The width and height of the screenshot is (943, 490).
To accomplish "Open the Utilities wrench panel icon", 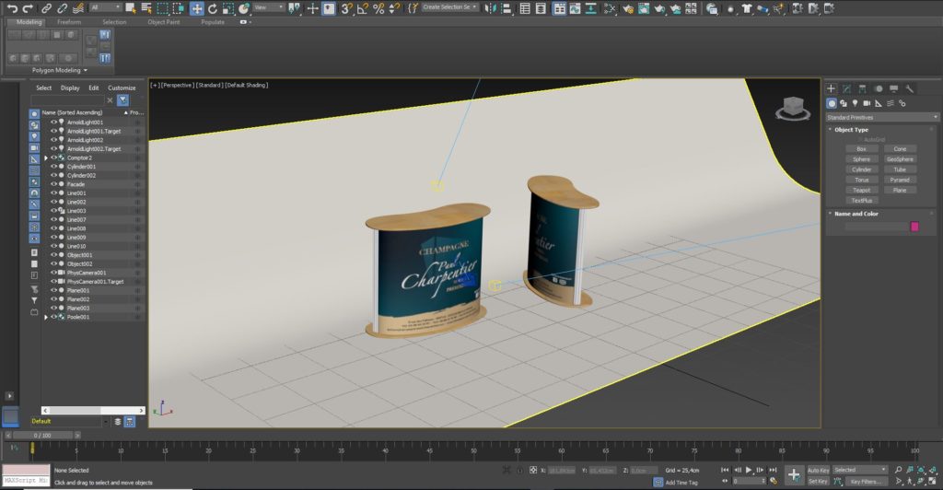I will pos(909,88).
